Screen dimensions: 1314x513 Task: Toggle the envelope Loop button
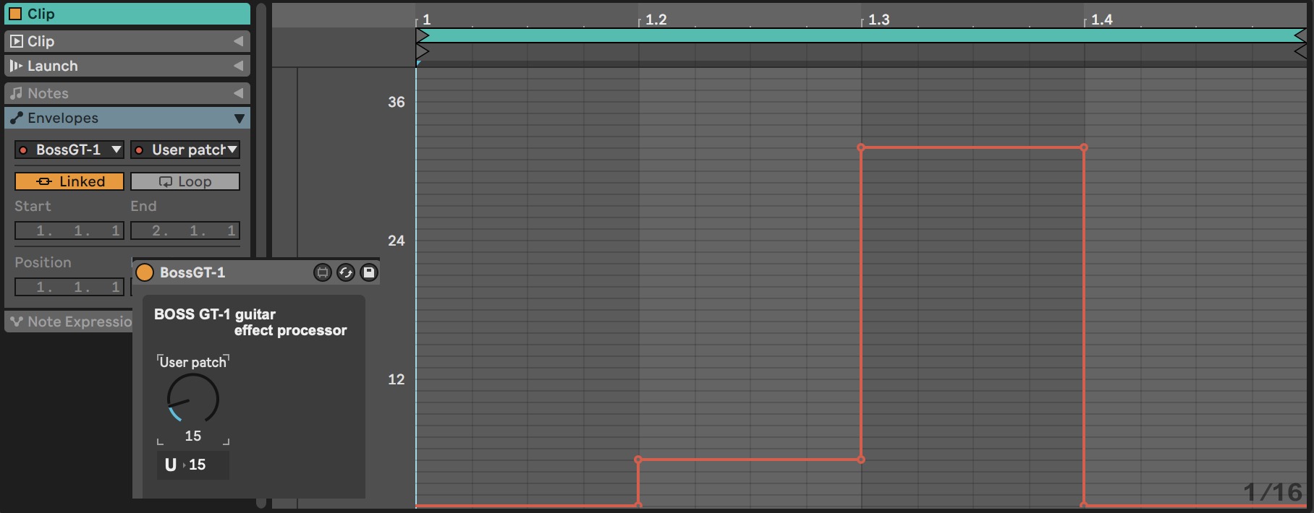click(x=185, y=181)
